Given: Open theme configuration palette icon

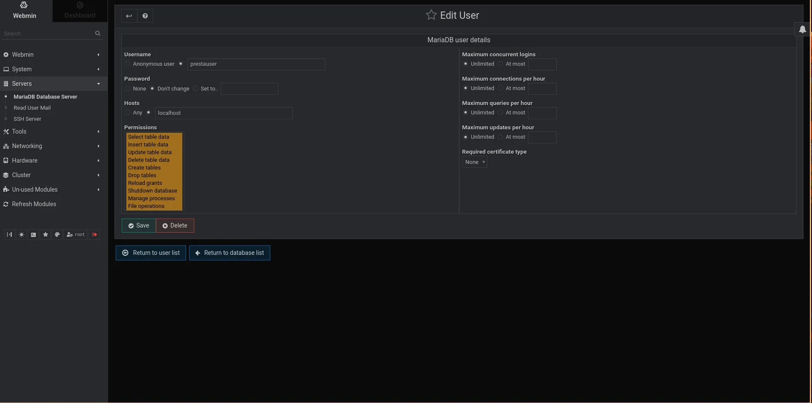Looking at the screenshot, I should tap(57, 235).
